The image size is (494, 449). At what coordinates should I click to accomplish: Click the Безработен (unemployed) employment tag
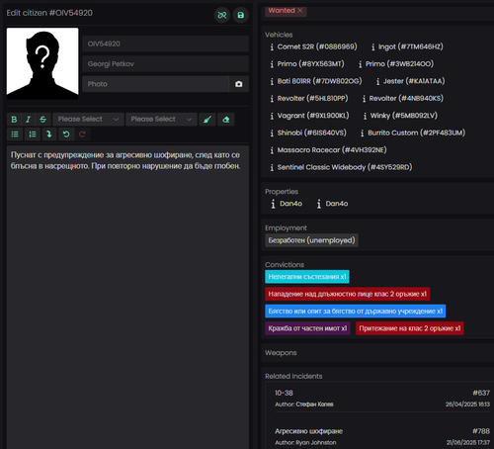(x=311, y=240)
